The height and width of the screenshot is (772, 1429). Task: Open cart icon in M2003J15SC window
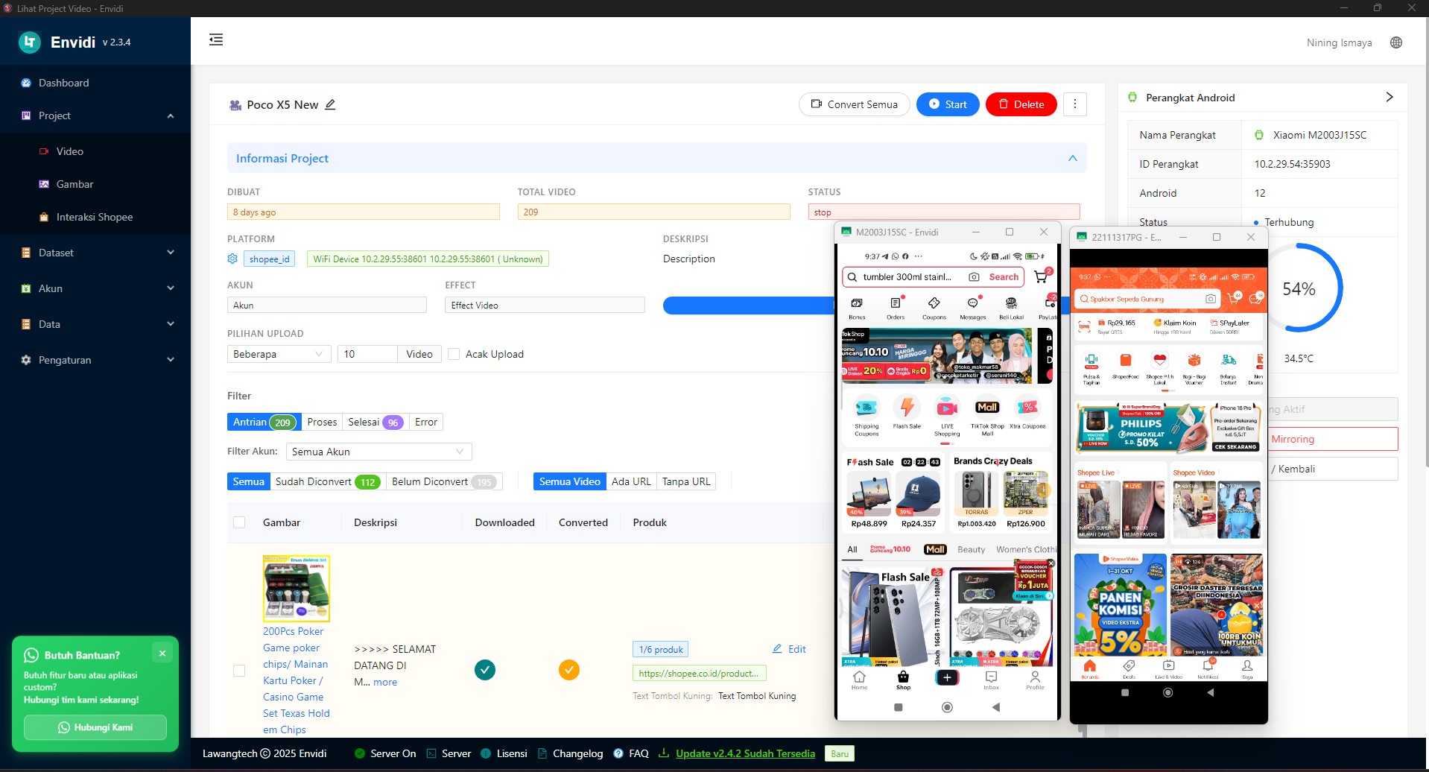tap(1042, 276)
